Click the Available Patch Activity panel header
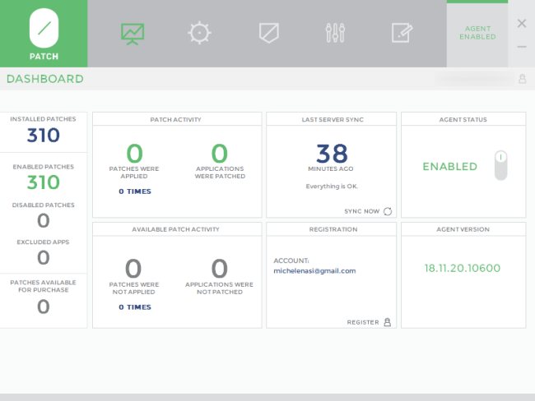 pos(177,229)
